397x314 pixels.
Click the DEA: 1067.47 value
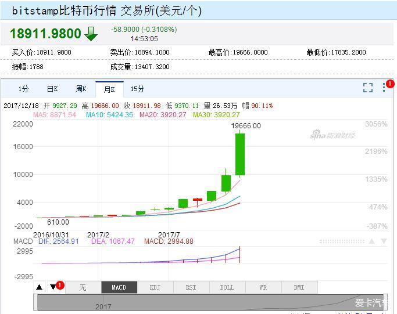(113, 241)
